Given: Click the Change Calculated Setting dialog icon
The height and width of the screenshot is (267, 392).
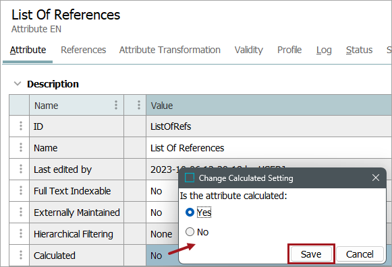Looking at the screenshot, I should click(190, 178).
